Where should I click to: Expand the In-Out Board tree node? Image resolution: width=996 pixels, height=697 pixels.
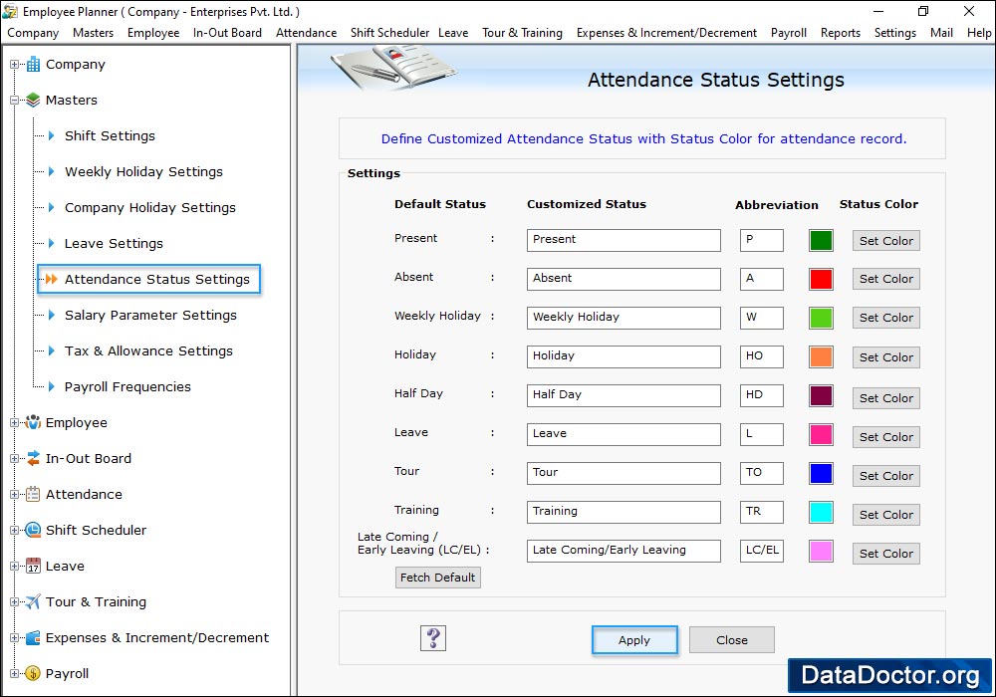(14, 458)
